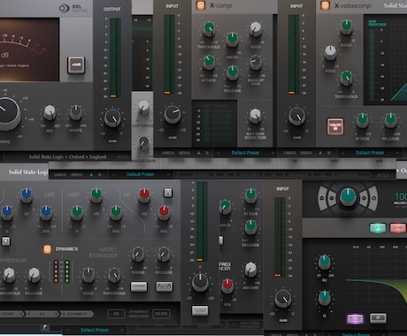407x336 pixels.
Task: Click the purple lit button in delay plugin
Action: [355, 318]
